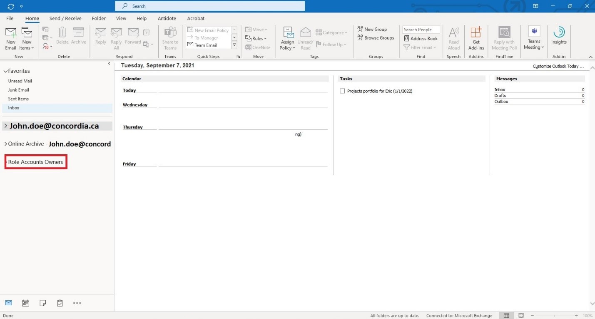Expand the John.doe@concordia.ca mailbox
The width and height of the screenshot is (595, 319).
[x=5, y=126]
